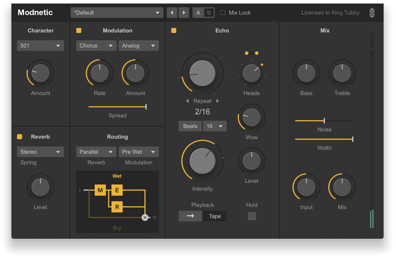Open the Chorus modulation type dropdown
Screen dimensions: 395x258
pyautogui.click(x=96, y=45)
